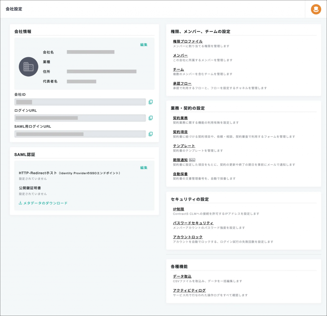Open the 権限プロファイル settings

(187, 42)
